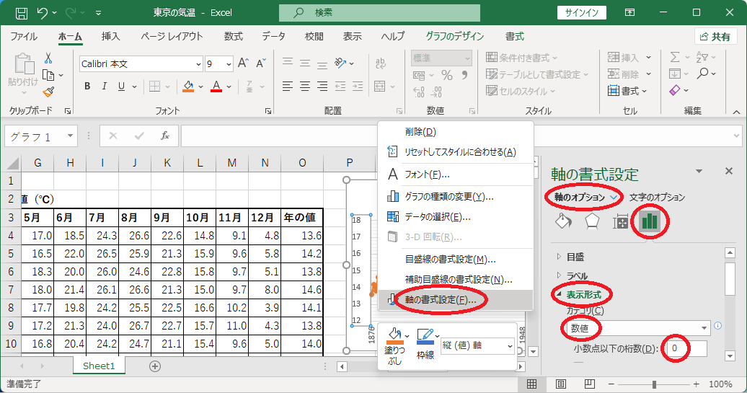The width and height of the screenshot is (747, 393).
Task: Increase font size with the large A icon
Action: pos(243,63)
